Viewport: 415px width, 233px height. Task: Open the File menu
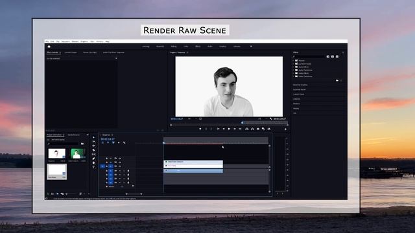[x=47, y=41]
